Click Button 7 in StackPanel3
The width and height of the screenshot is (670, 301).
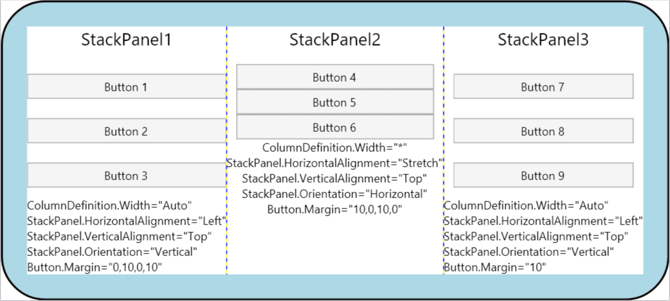tap(543, 87)
